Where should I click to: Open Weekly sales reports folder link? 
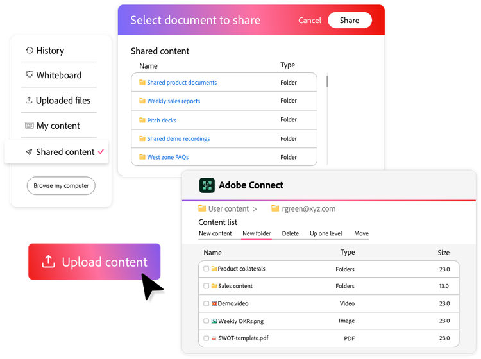point(174,101)
